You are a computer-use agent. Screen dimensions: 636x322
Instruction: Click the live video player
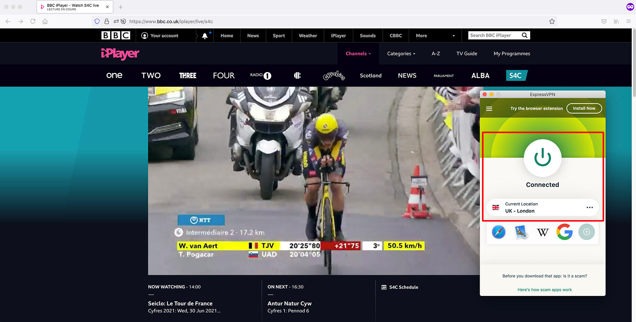[x=314, y=181]
